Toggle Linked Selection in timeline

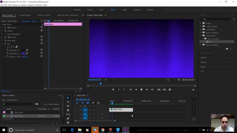pyautogui.click(x=87, y=103)
